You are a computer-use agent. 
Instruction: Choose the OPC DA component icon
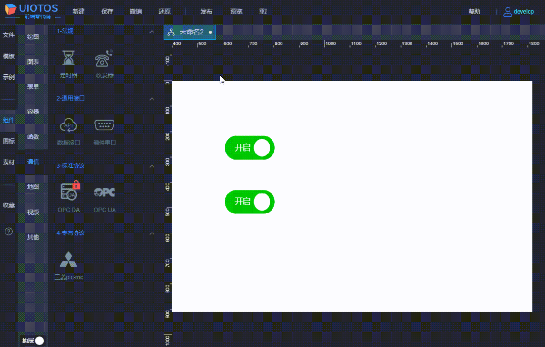pos(70,190)
